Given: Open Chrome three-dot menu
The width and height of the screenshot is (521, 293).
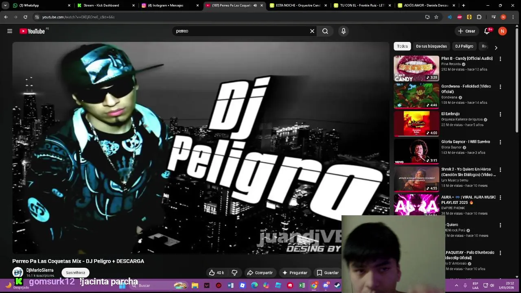Looking at the screenshot, I should [x=513, y=17].
